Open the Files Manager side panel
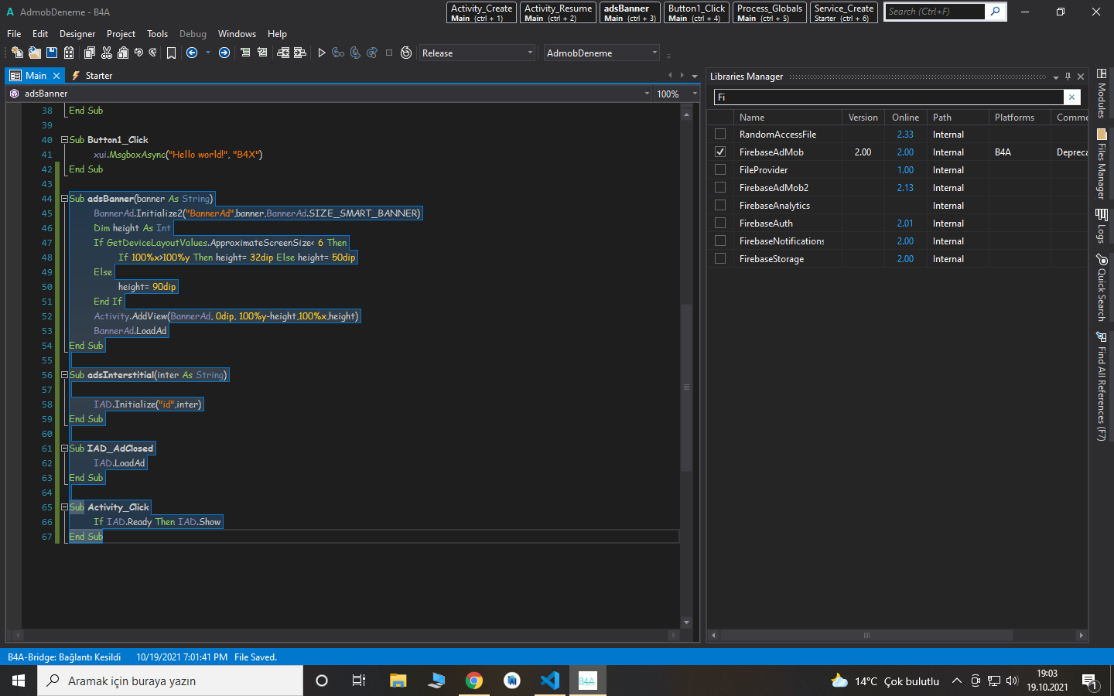 [x=1102, y=164]
